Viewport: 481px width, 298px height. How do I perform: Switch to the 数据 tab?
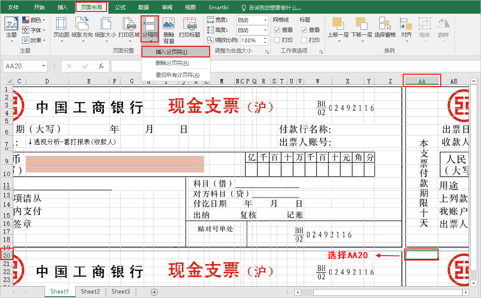click(x=144, y=8)
